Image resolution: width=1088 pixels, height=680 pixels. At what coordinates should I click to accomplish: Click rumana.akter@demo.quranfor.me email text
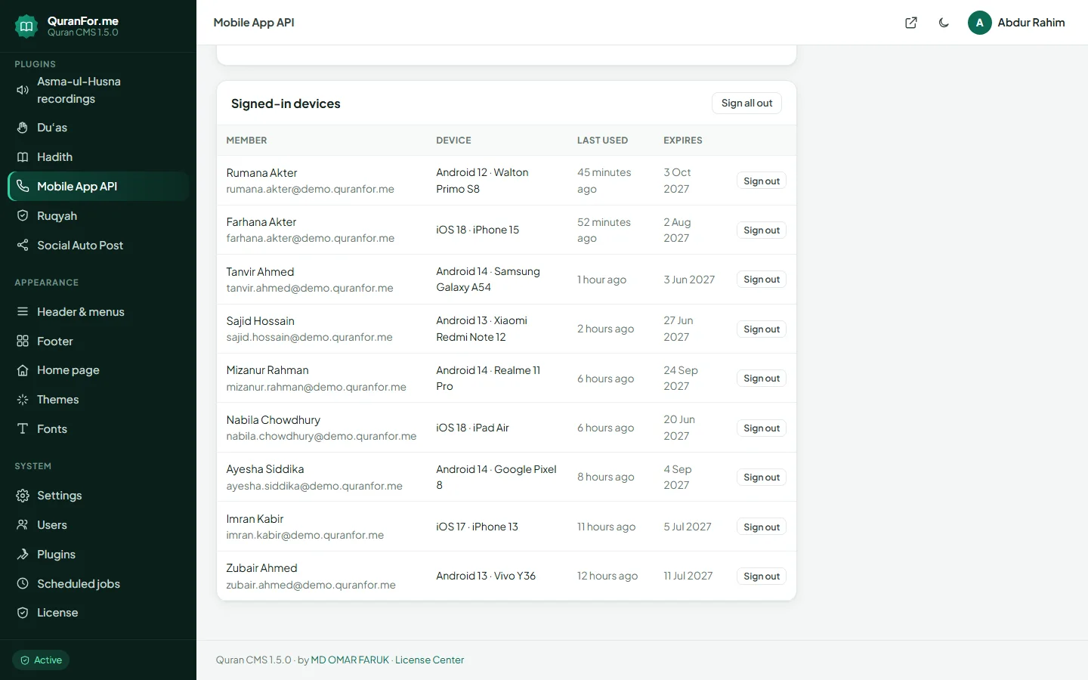310,190
